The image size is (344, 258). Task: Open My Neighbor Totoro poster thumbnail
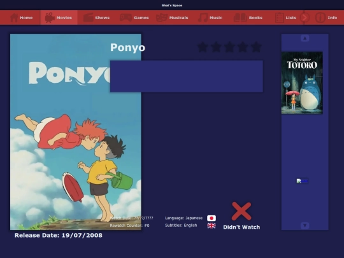pos(302,83)
